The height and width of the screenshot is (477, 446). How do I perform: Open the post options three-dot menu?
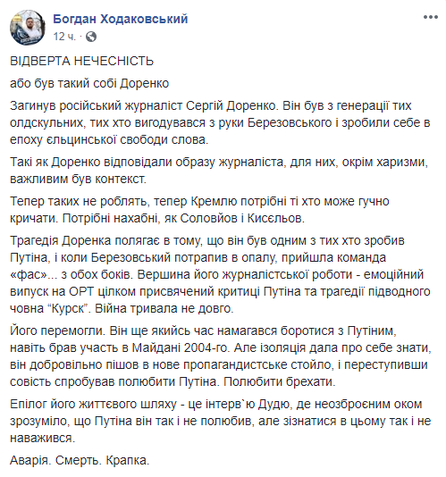tap(431, 17)
